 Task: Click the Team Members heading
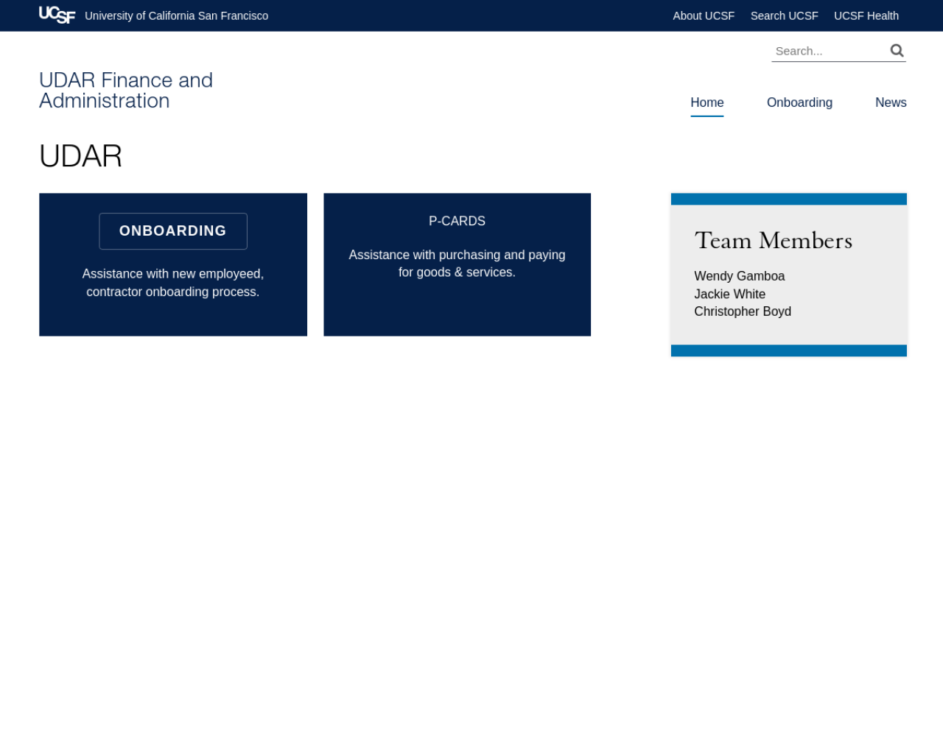[774, 241]
